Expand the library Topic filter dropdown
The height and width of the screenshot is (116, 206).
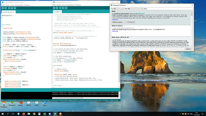[x=135, y=9]
